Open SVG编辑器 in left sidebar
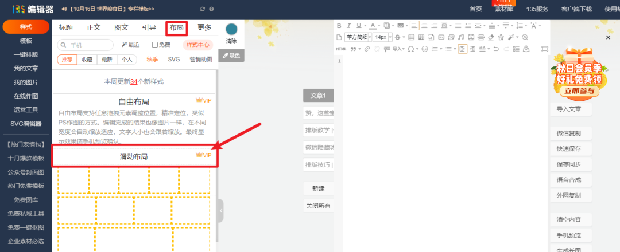 [x=26, y=124]
